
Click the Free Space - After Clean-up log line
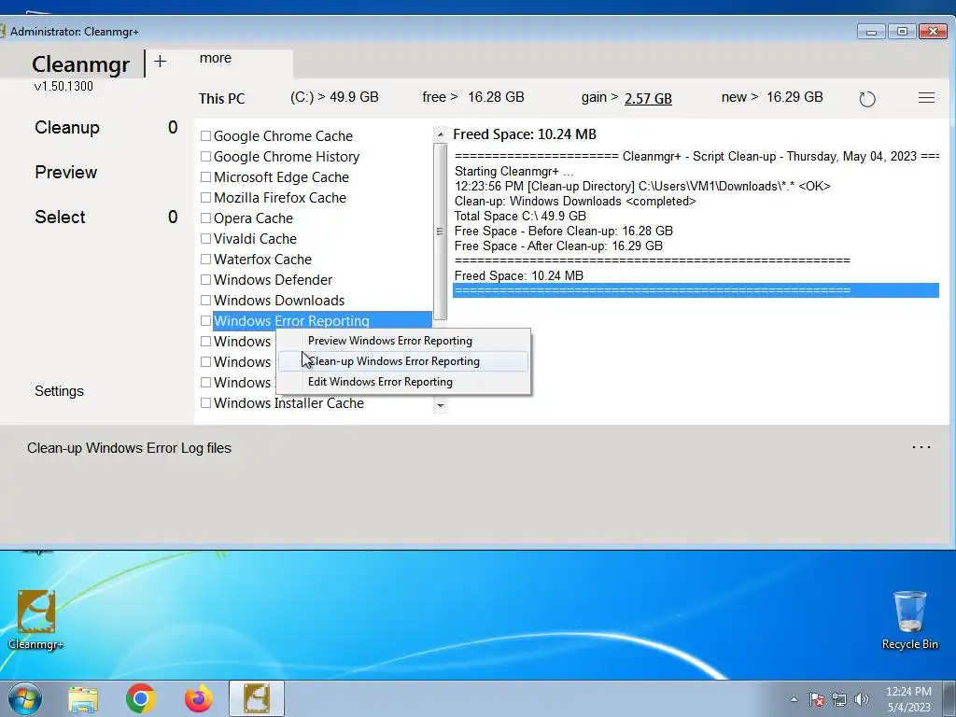[x=558, y=246]
